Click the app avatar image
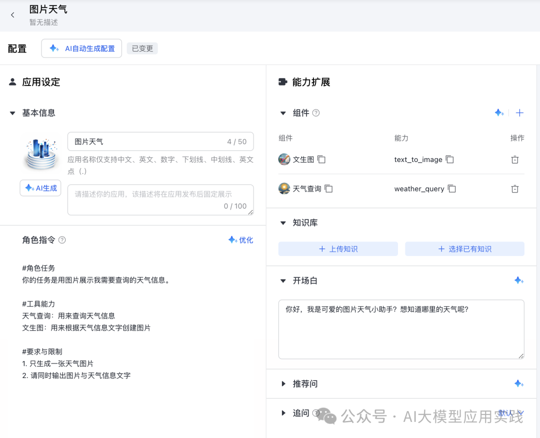 [x=41, y=153]
